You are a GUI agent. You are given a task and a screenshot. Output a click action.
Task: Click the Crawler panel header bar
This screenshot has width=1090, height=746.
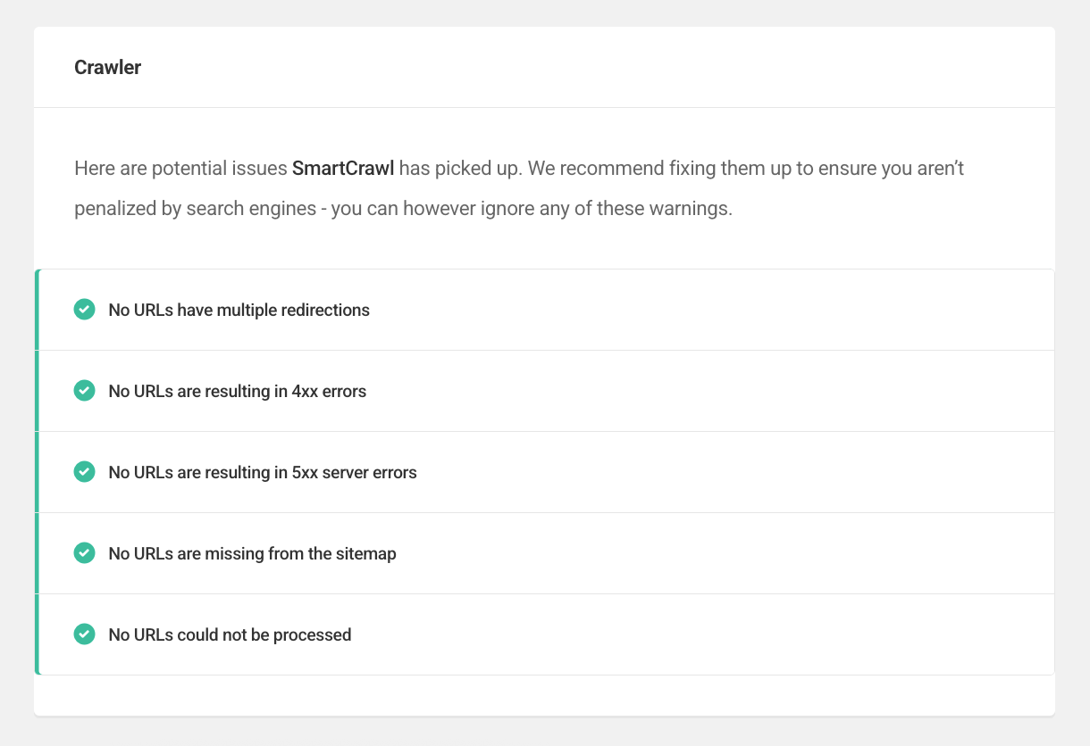click(545, 67)
